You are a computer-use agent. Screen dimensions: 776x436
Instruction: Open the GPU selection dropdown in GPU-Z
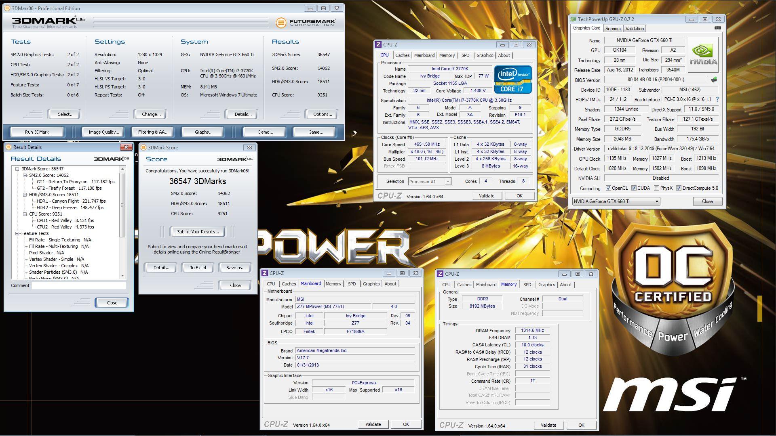(616, 201)
